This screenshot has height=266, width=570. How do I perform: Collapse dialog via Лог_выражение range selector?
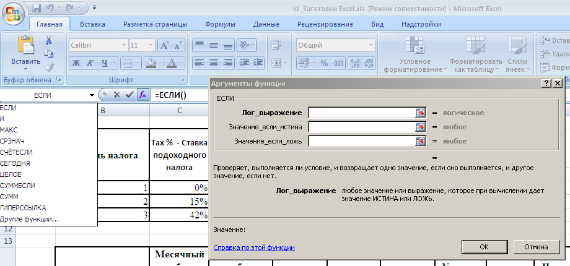pyautogui.click(x=420, y=113)
